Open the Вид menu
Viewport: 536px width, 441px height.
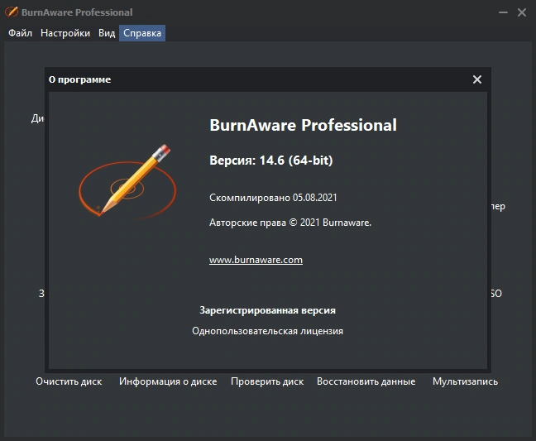(x=107, y=33)
